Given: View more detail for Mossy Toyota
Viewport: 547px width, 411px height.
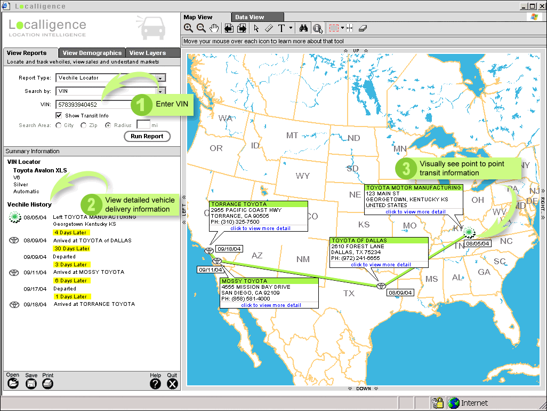Looking at the screenshot, I should click(271, 305).
